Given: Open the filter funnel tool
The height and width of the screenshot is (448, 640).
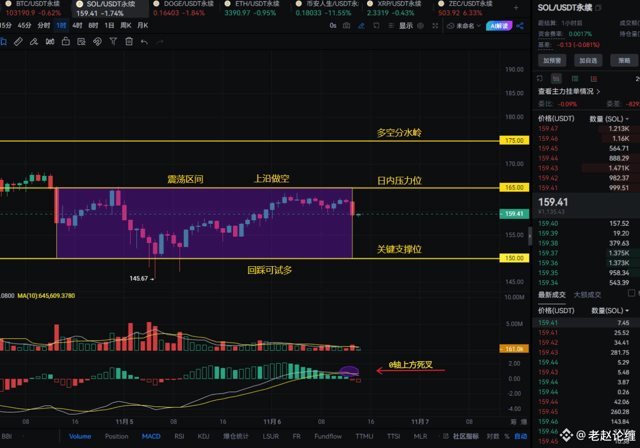Looking at the screenshot, I should tap(113, 42).
